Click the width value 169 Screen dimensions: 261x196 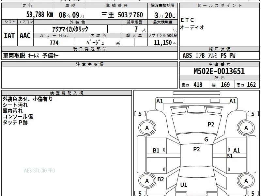[225, 85]
